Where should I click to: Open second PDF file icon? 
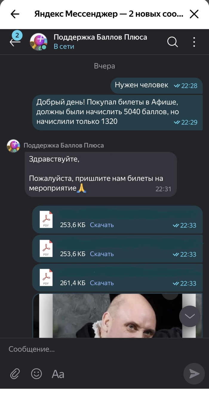46,248
